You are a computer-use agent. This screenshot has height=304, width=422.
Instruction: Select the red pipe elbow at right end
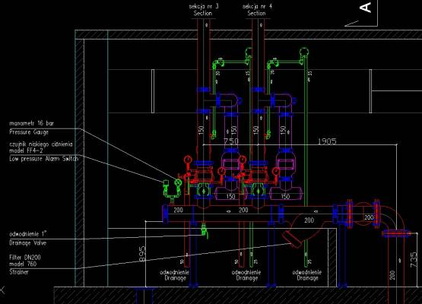tap(392, 218)
